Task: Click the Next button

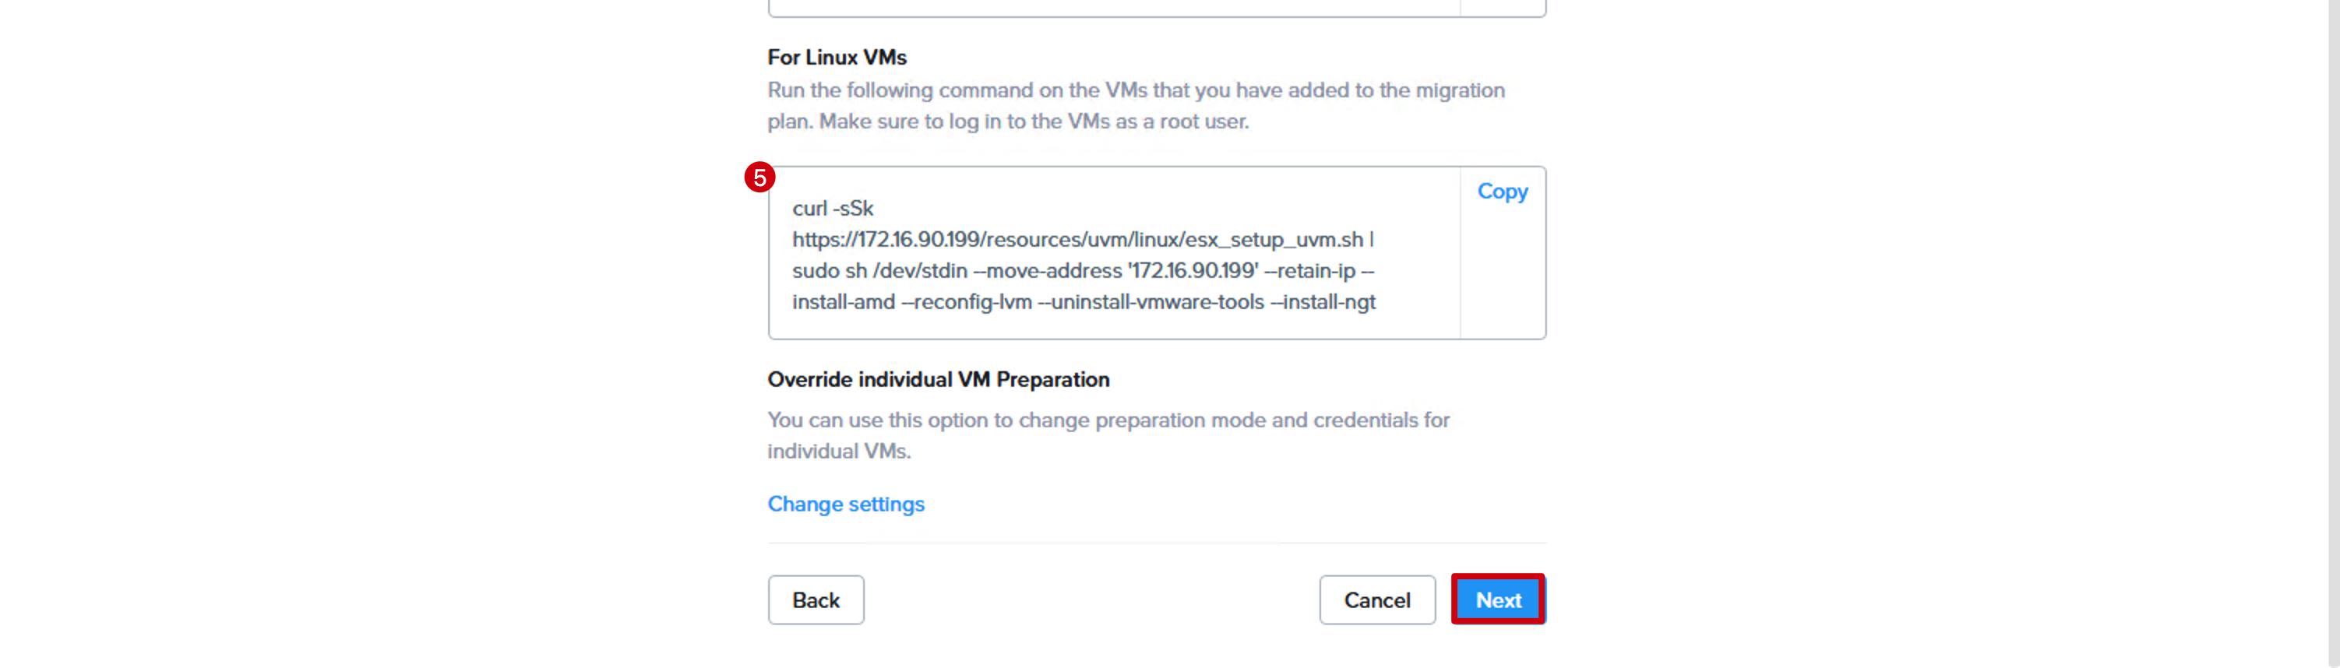Action: (1498, 600)
